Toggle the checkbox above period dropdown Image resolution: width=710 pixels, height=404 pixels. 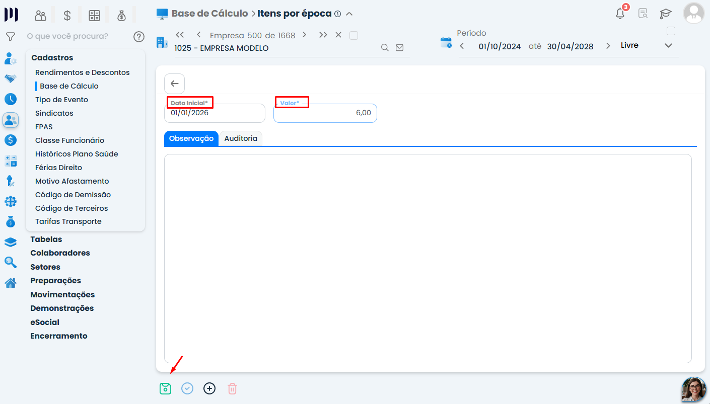coord(671,31)
